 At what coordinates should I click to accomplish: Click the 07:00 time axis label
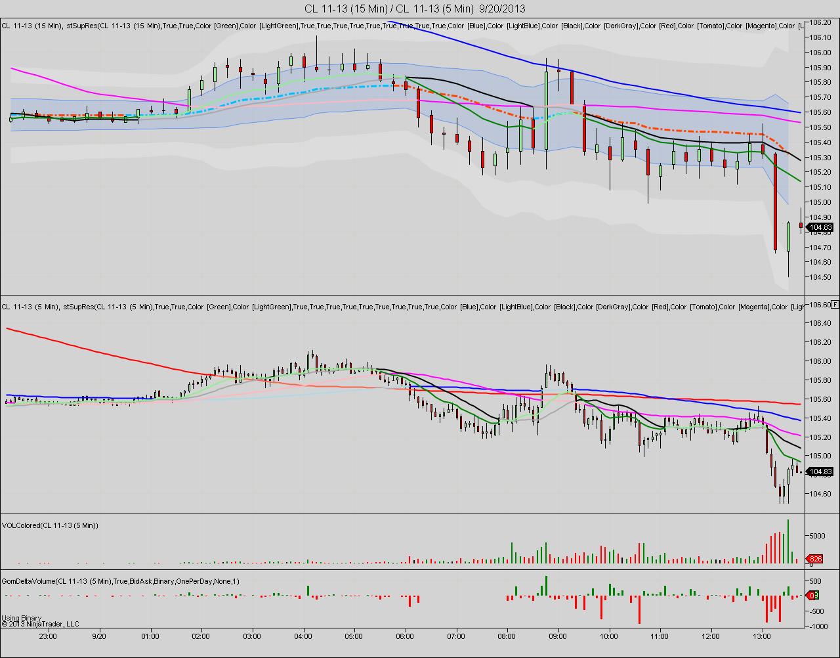pos(456,636)
